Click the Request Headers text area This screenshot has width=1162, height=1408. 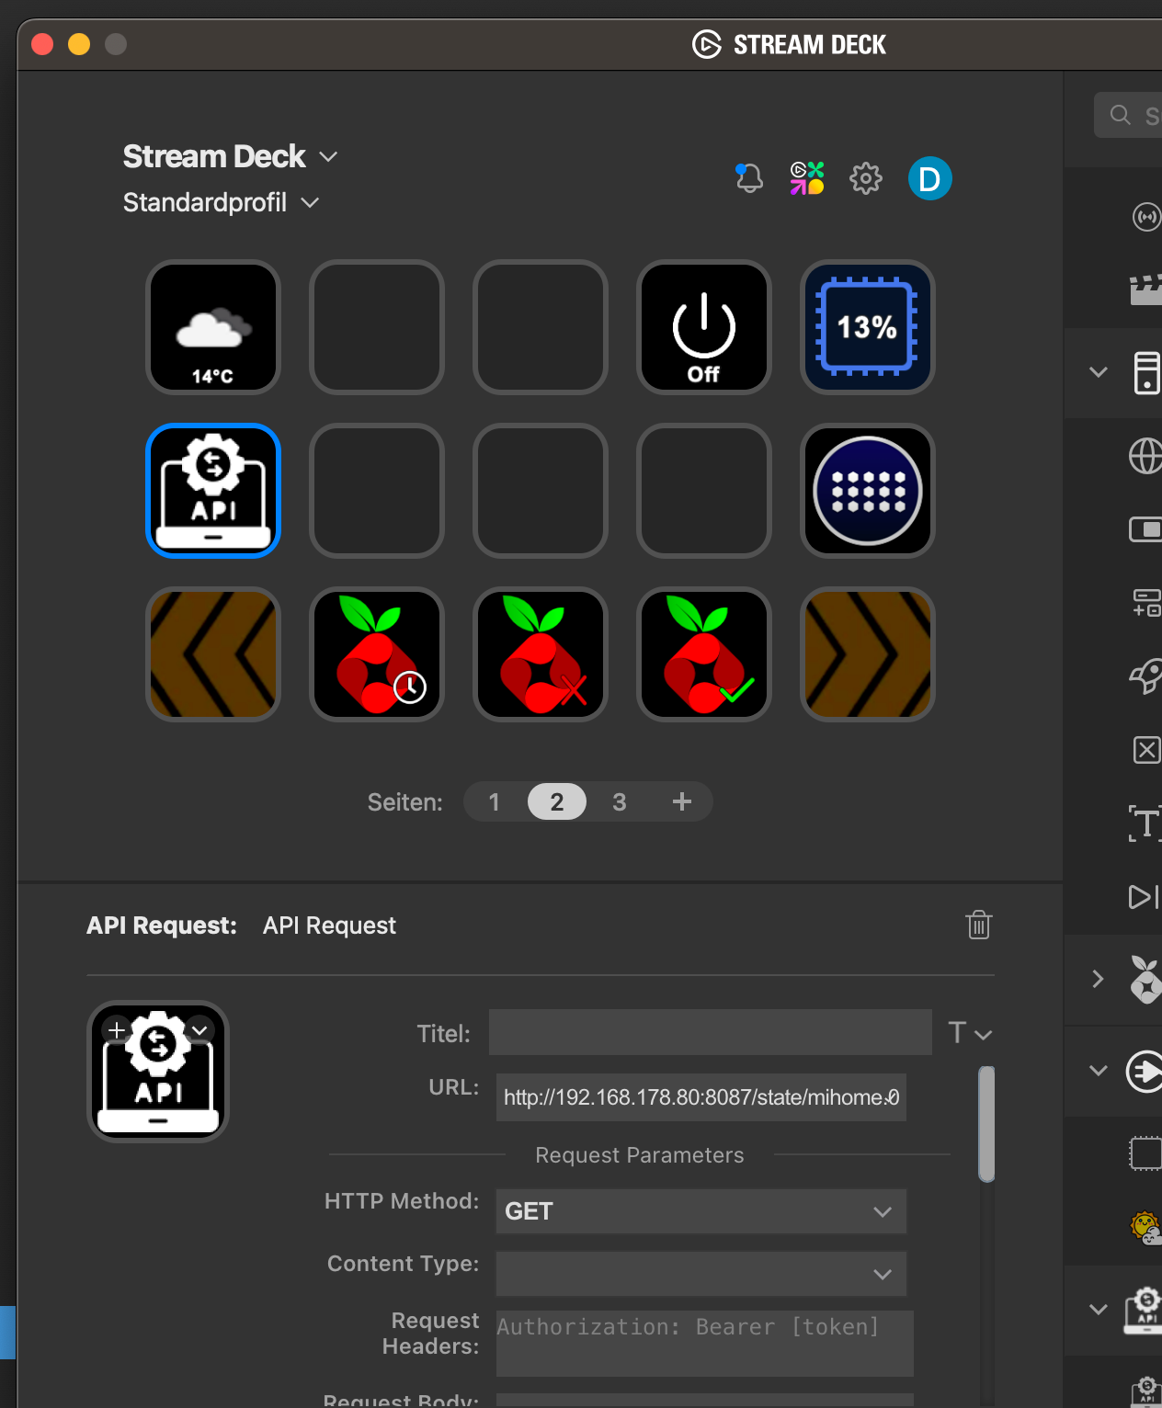tap(705, 1344)
